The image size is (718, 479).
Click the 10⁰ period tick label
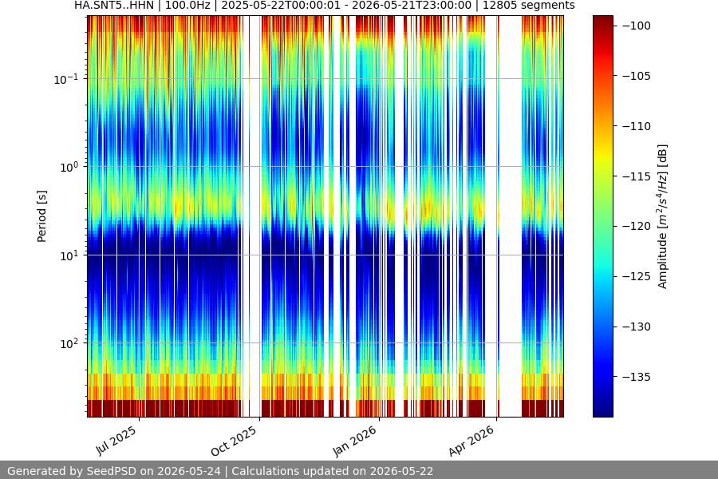tap(69, 167)
